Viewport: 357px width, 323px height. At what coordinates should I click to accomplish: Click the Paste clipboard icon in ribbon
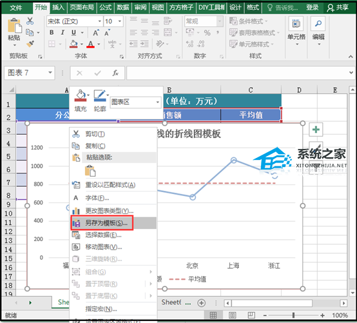pyautogui.click(x=14, y=26)
